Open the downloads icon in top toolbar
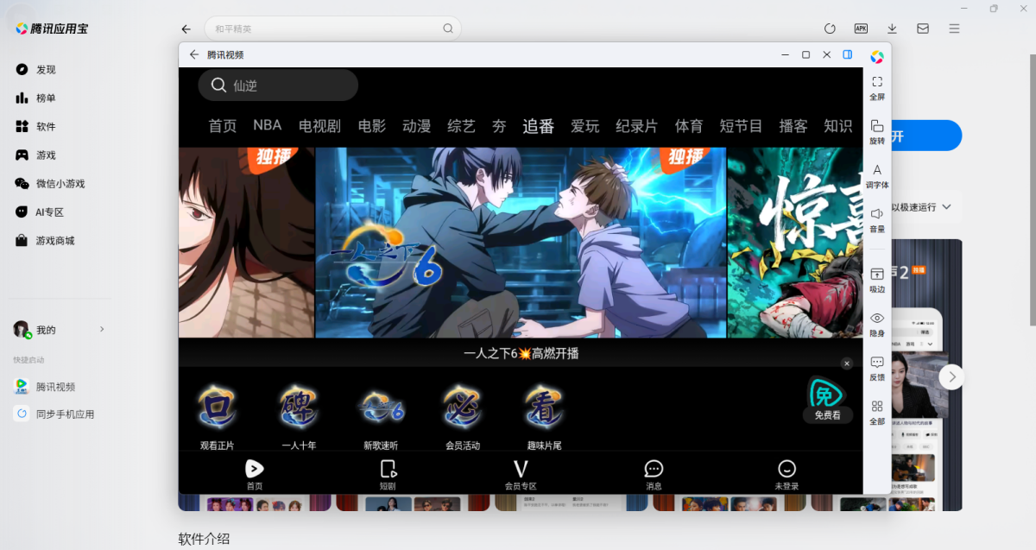Image resolution: width=1036 pixels, height=550 pixels. (x=892, y=28)
